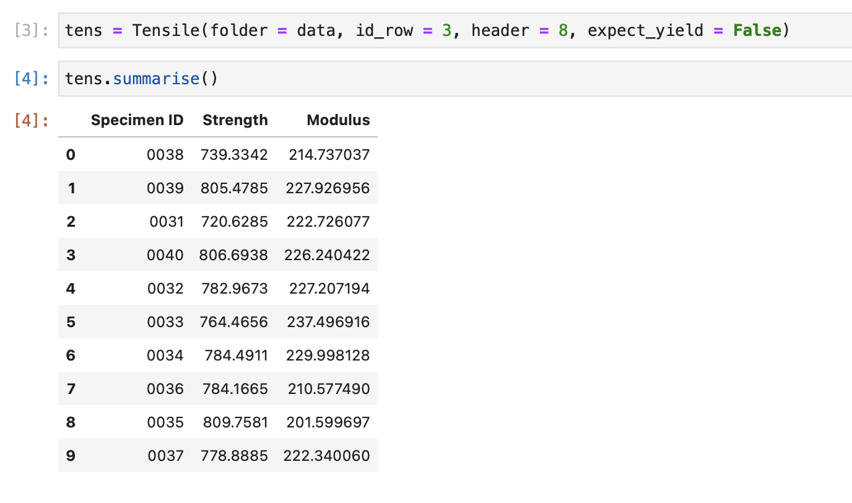Screen dimensions: 852x503
Task: Select row index 0
Action: 71,154
